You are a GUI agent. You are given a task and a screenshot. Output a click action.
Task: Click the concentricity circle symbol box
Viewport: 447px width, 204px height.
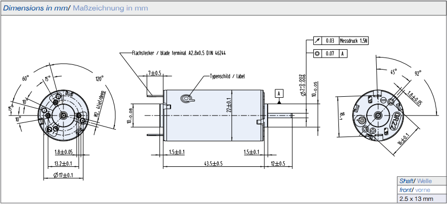coord(317,53)
